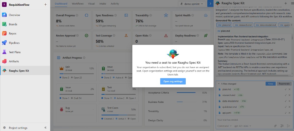Click the Test Coverage flask icon
Screen dimensions: 294x131
click(126, 35)
